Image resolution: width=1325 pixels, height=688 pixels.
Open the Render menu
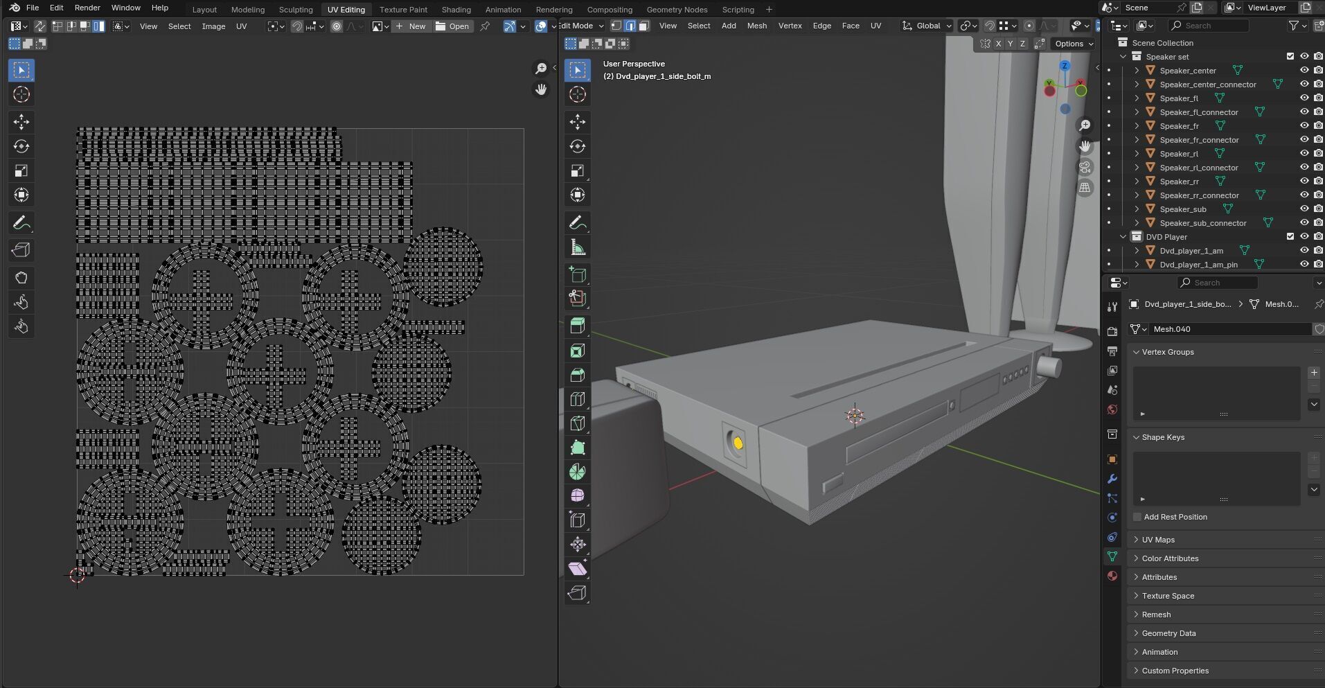[87, 8]
